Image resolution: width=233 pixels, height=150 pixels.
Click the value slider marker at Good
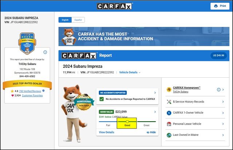[127, 122]
